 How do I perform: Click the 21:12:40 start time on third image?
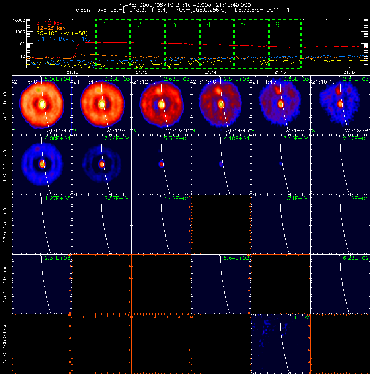click(145, 82)
